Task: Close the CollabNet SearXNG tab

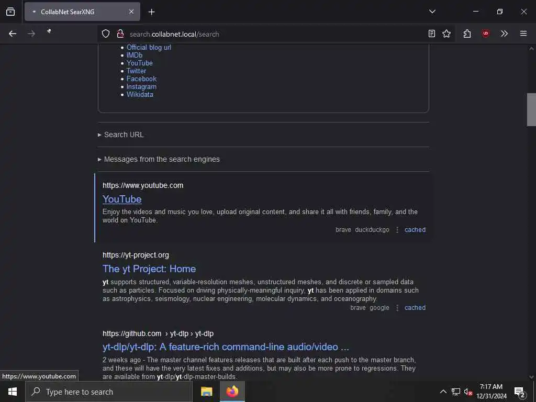Action: tap(131, 12)
